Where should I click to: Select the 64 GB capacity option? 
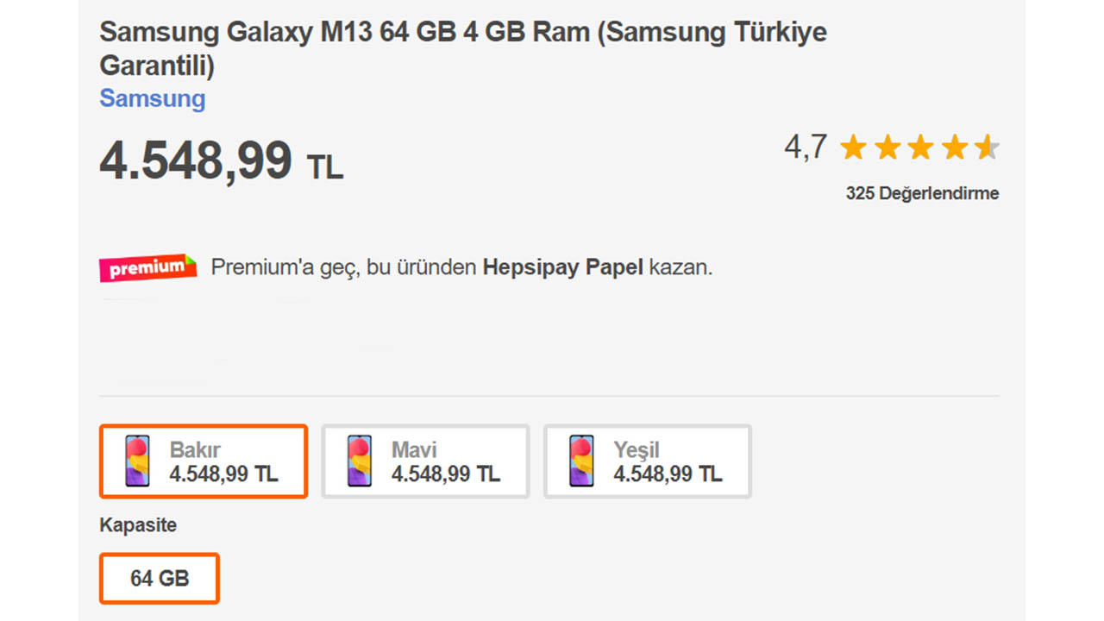coord(159,578)
